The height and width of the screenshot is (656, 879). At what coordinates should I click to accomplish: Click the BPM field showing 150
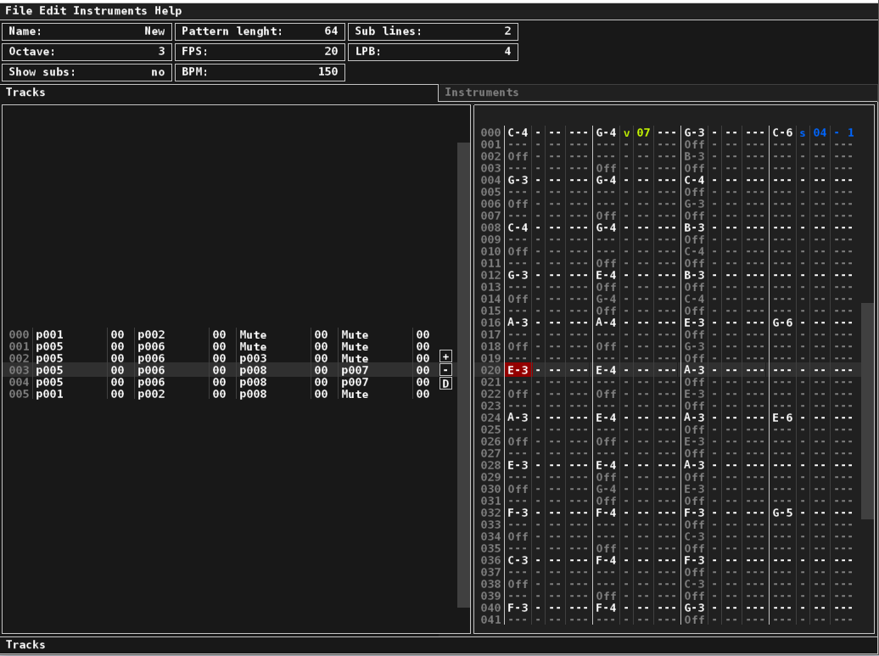tap(260, 72)
